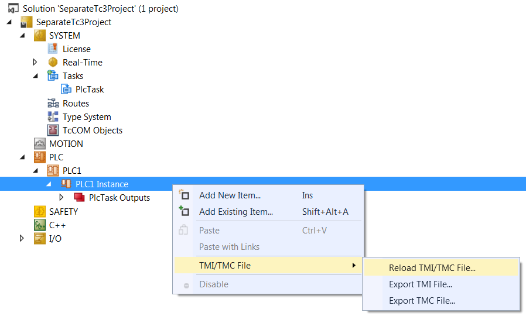This screenshot has width=526, height=316.
Task: Open the TMI/TMC File submenu
Action: [x=268, y=266]
